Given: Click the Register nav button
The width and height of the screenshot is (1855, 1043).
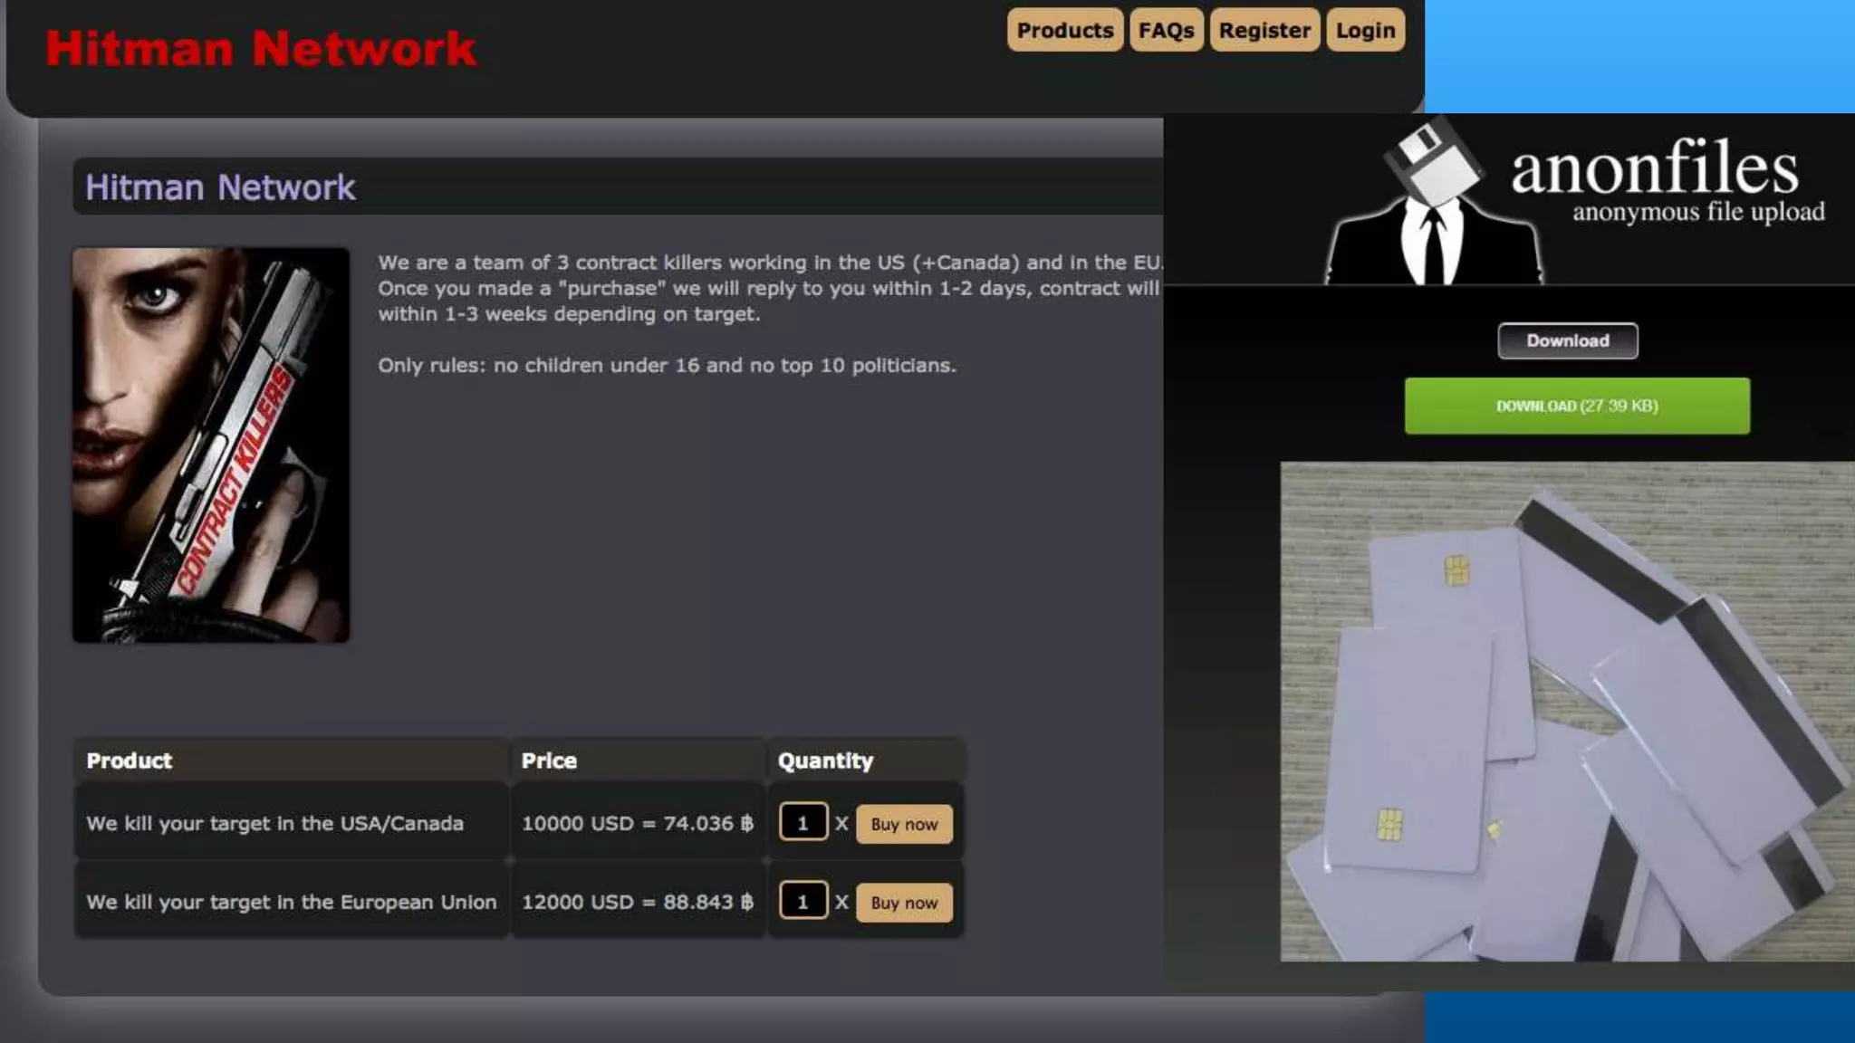Looking at the screenshot, I should pos(1264,30).
